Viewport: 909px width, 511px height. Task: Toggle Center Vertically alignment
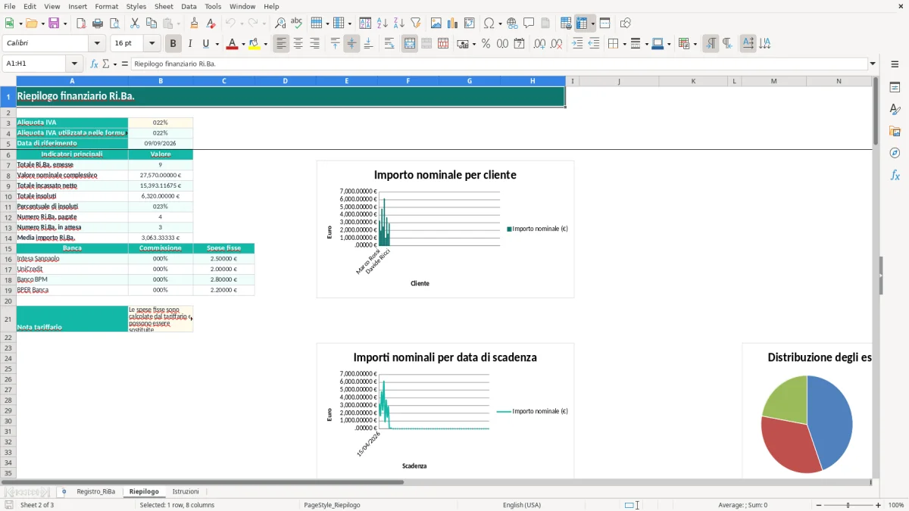pyautogui.click(x=351, y=44)
